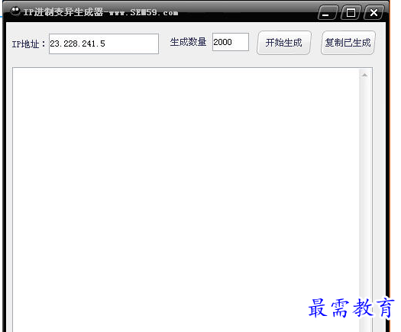Click the 生成数量 quantity field
This screenshot has height=332, width=401.
pos(231,42)
